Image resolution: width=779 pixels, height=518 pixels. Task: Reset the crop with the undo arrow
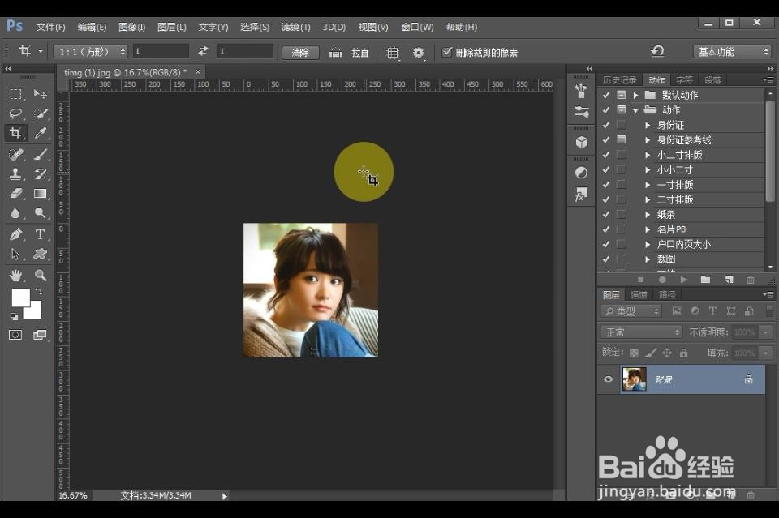coord(657,51)
